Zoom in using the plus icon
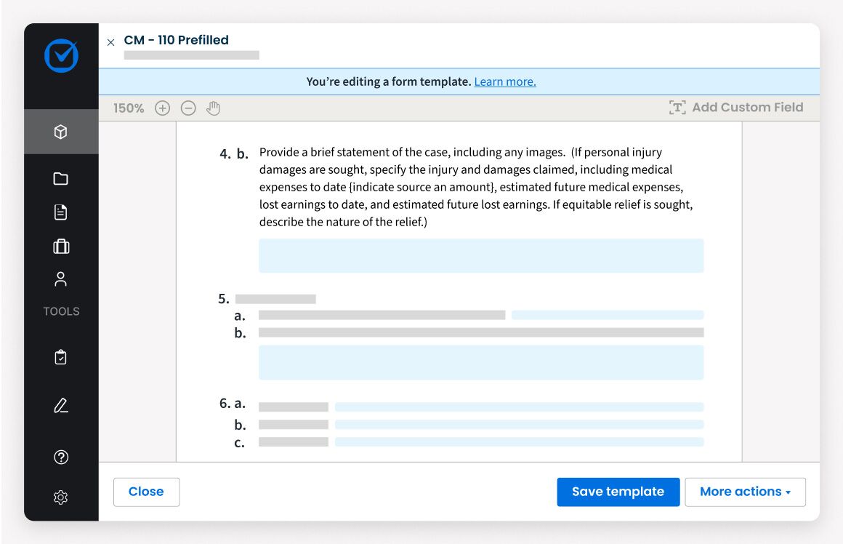The height and width of the screenshot is (544, 843). [162, 108]
